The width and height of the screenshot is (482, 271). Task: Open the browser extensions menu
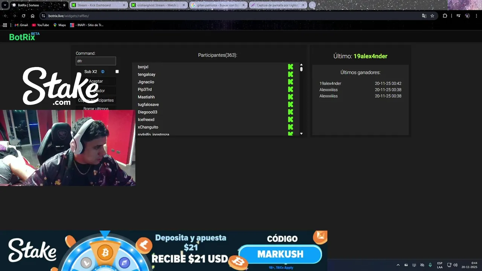coord(445,16)
